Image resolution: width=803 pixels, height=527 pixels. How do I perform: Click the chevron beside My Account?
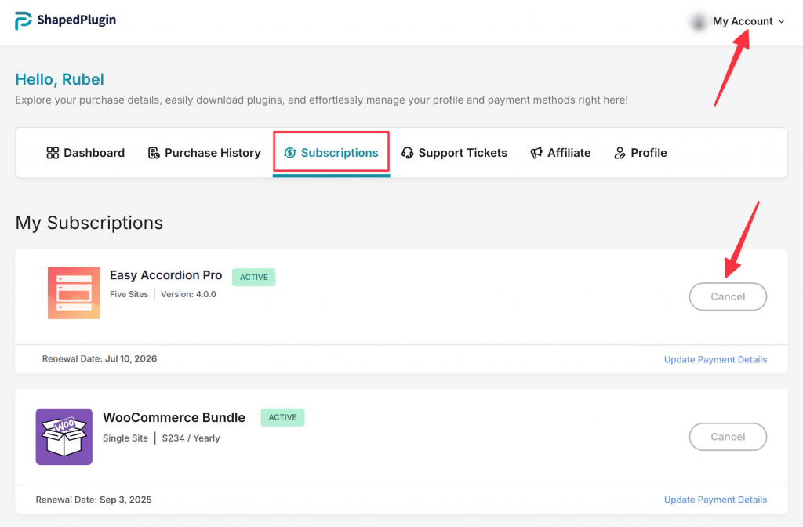781,22
